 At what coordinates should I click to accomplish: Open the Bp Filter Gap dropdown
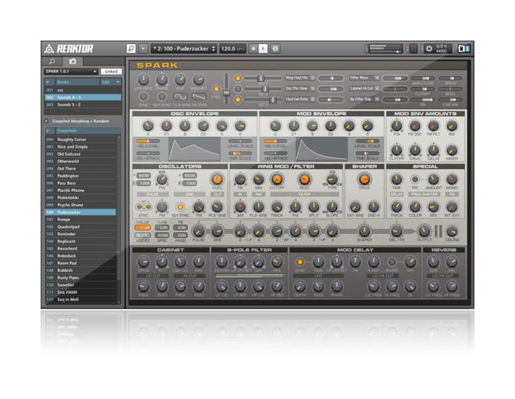pyautogui.click(x=364, y=99)
